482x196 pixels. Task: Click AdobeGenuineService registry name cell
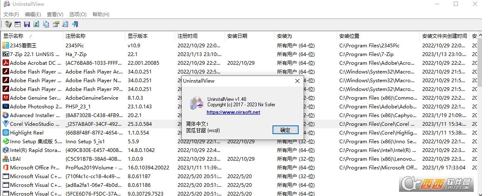click(x=92, y=98)
